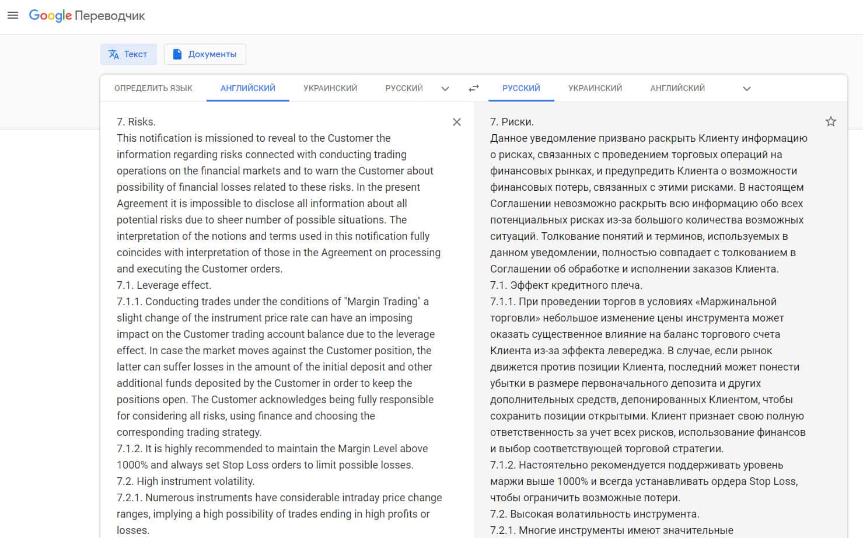Open the Документы translation mode
The image size is (863, 538).
pyautogui.click(x=205, y=54)
